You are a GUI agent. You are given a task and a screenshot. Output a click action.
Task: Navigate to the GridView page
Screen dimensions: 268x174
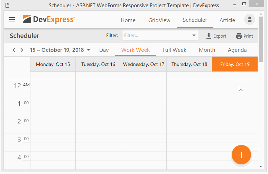point(159,20)
